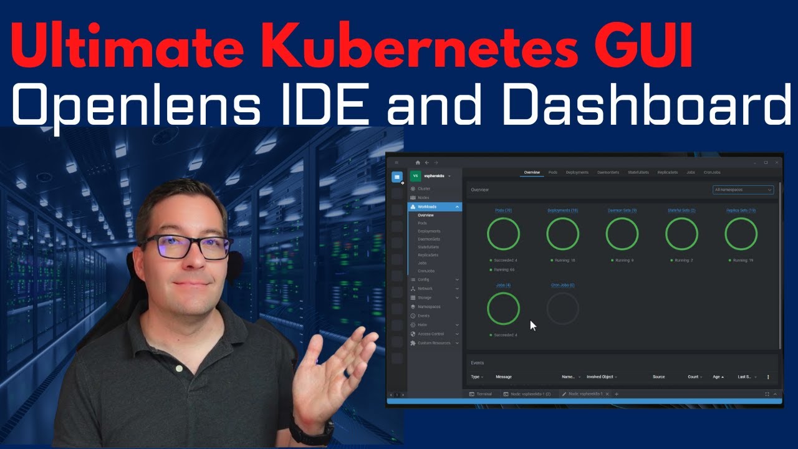The height and width of the screenshot is (449, 798).
Task: Select Overview under Workloads in sidebar
Action: (x=426, y=215)
